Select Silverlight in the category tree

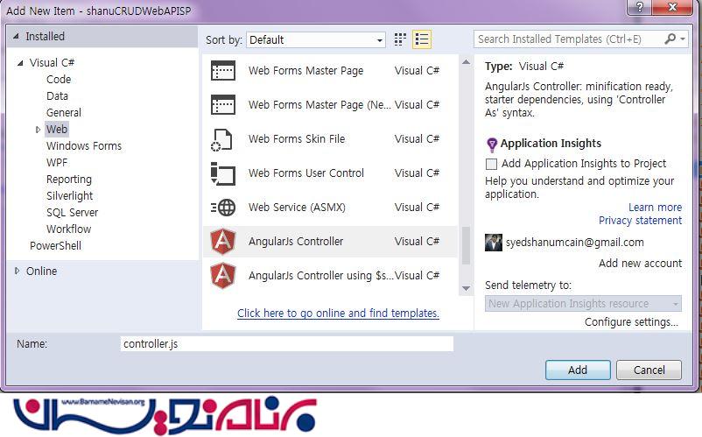pos(69,196)
